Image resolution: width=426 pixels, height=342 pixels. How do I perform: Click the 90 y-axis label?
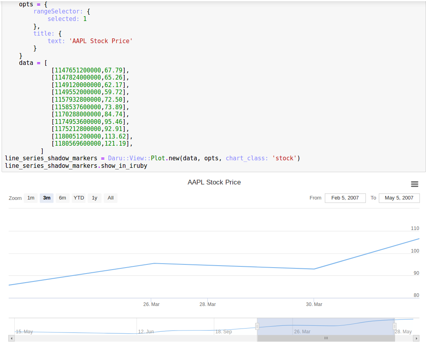point(416,273)
